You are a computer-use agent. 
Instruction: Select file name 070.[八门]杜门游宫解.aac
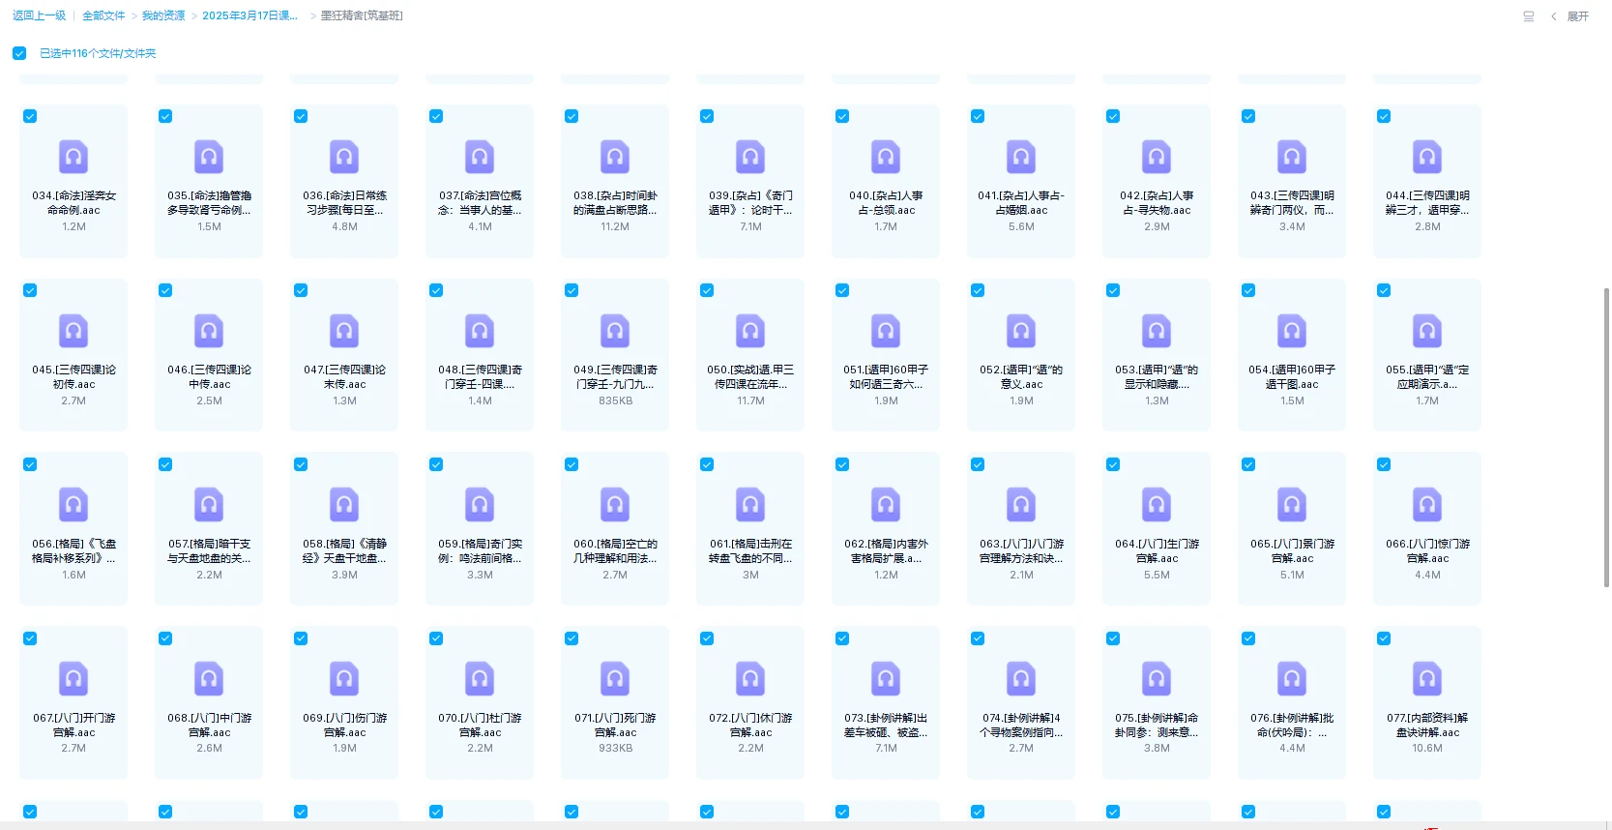(x=480, y=725)
